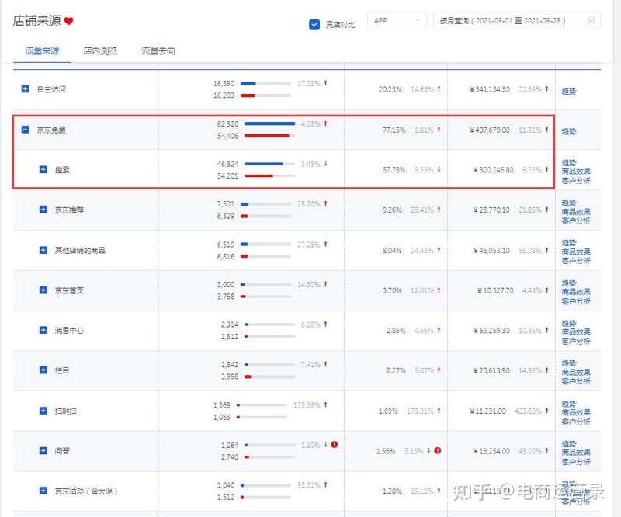Screen dimensions: 621x517
Task: Switch to the 店内浏览 tab
Action: click(x=100, y=50)
